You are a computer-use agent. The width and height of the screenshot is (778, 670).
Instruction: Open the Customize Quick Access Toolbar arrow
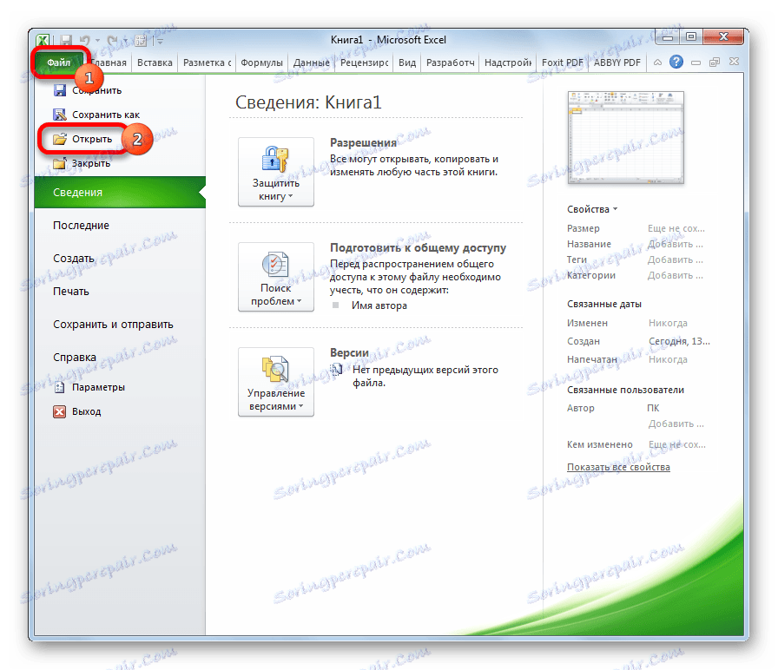pyautogui.click(x=159, y=41)
